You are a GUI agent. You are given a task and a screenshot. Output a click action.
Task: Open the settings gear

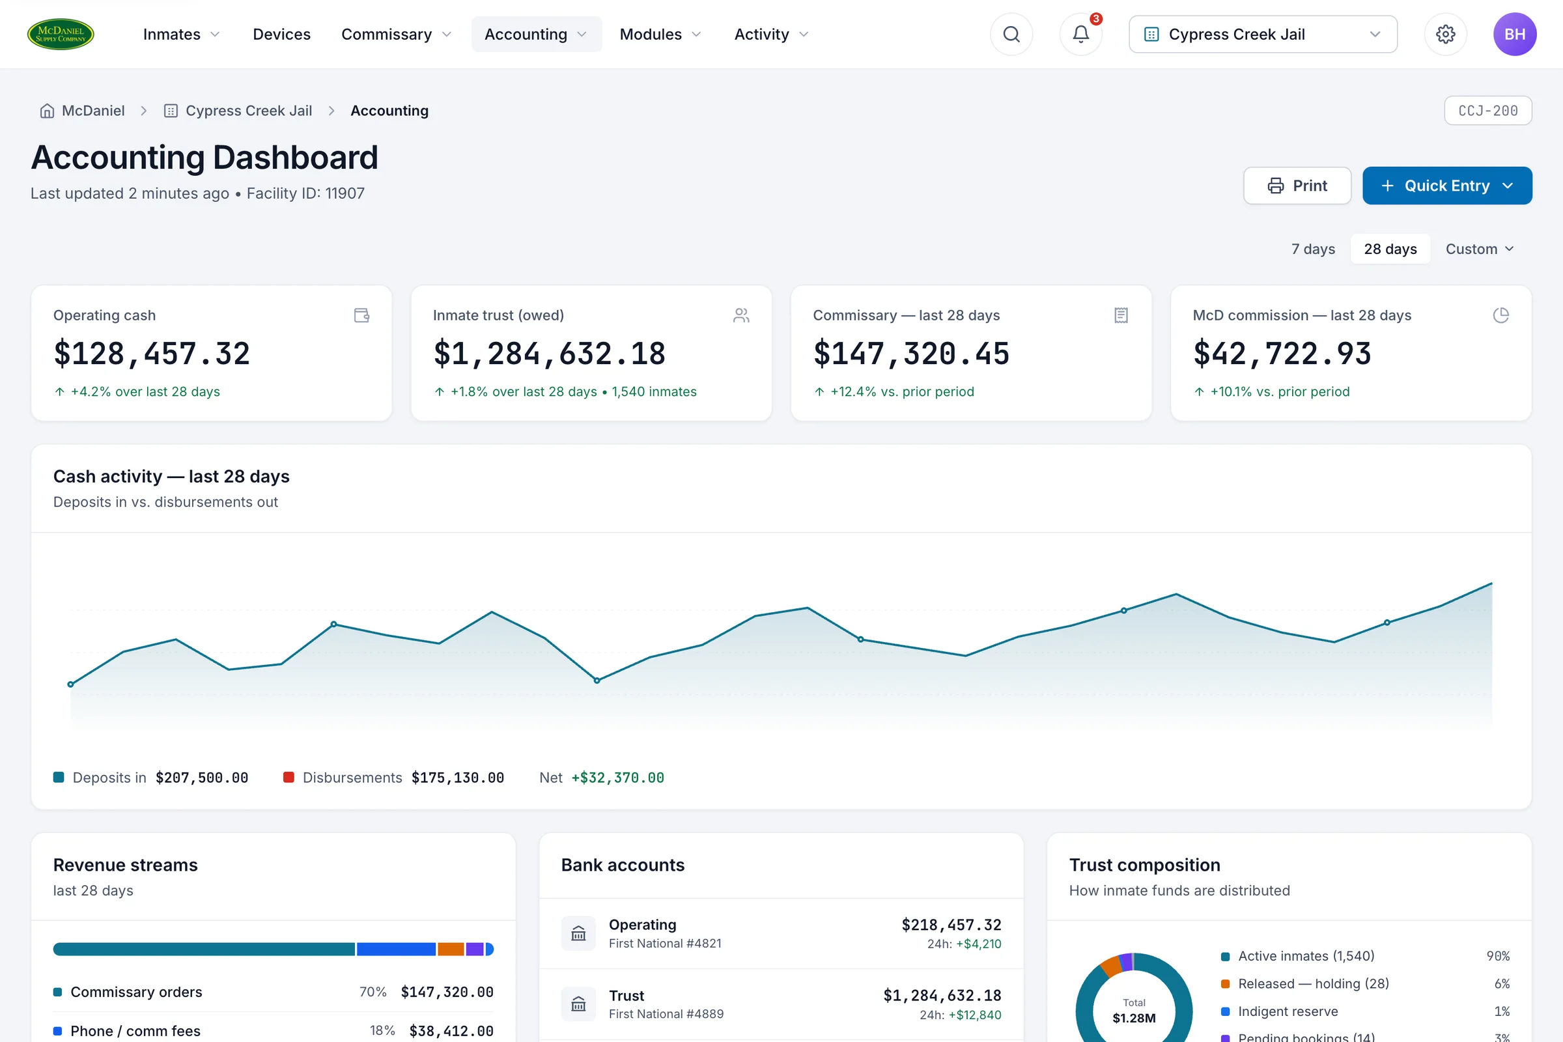tap(1445, 34)
